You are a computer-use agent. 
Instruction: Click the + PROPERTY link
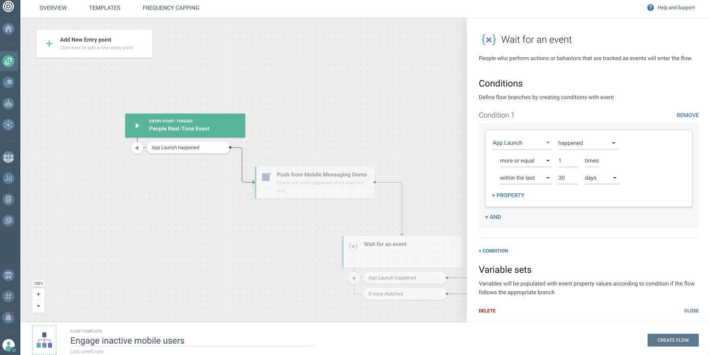click(x=508, y=195)
